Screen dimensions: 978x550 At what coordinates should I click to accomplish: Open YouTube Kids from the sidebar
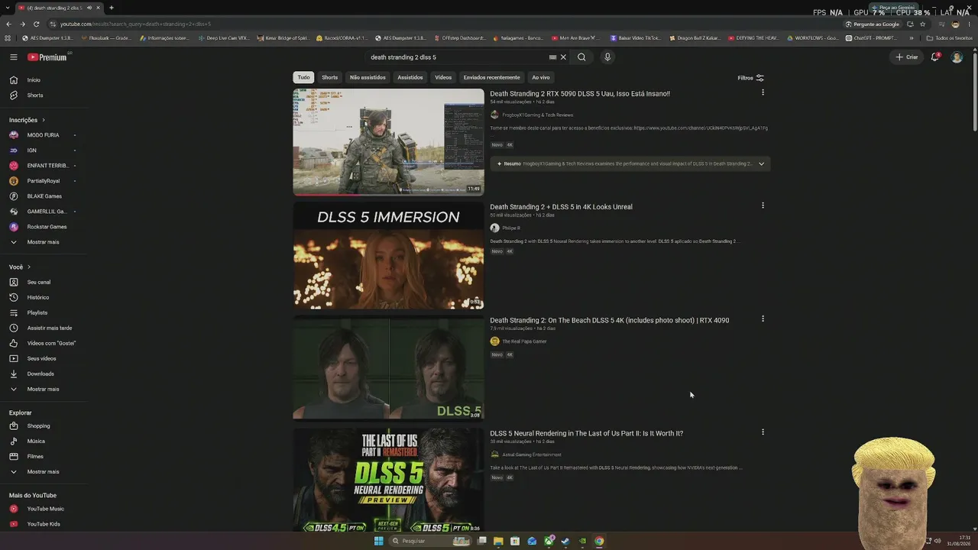tap(43, 524)
